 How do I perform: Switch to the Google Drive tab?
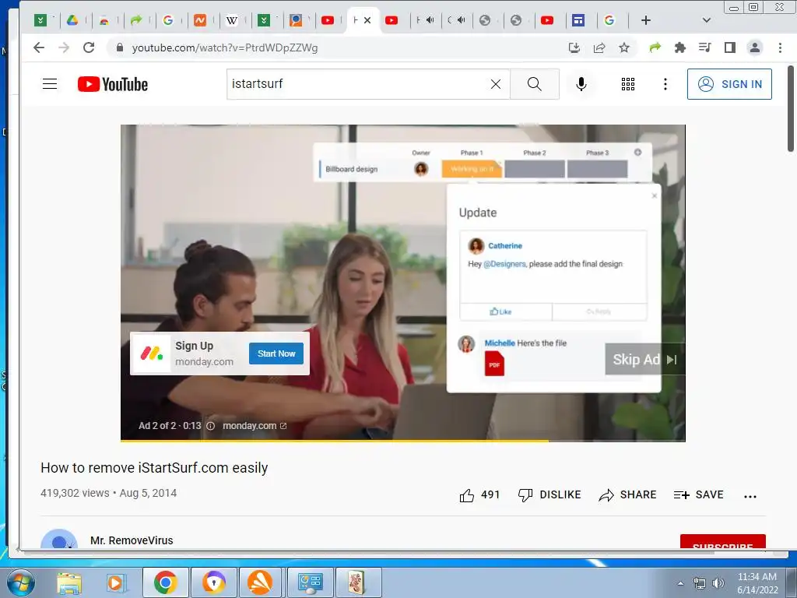click(x=72, y=20)
